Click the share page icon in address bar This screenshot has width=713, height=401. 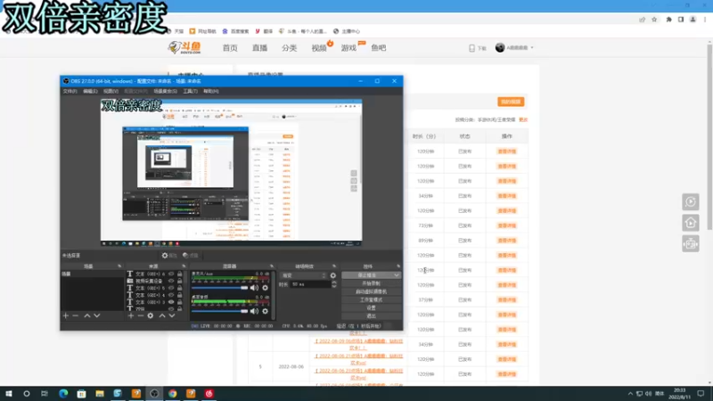click(642, 20)
